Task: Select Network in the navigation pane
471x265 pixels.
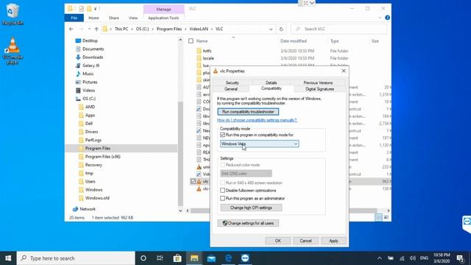Action: point(88,209)
